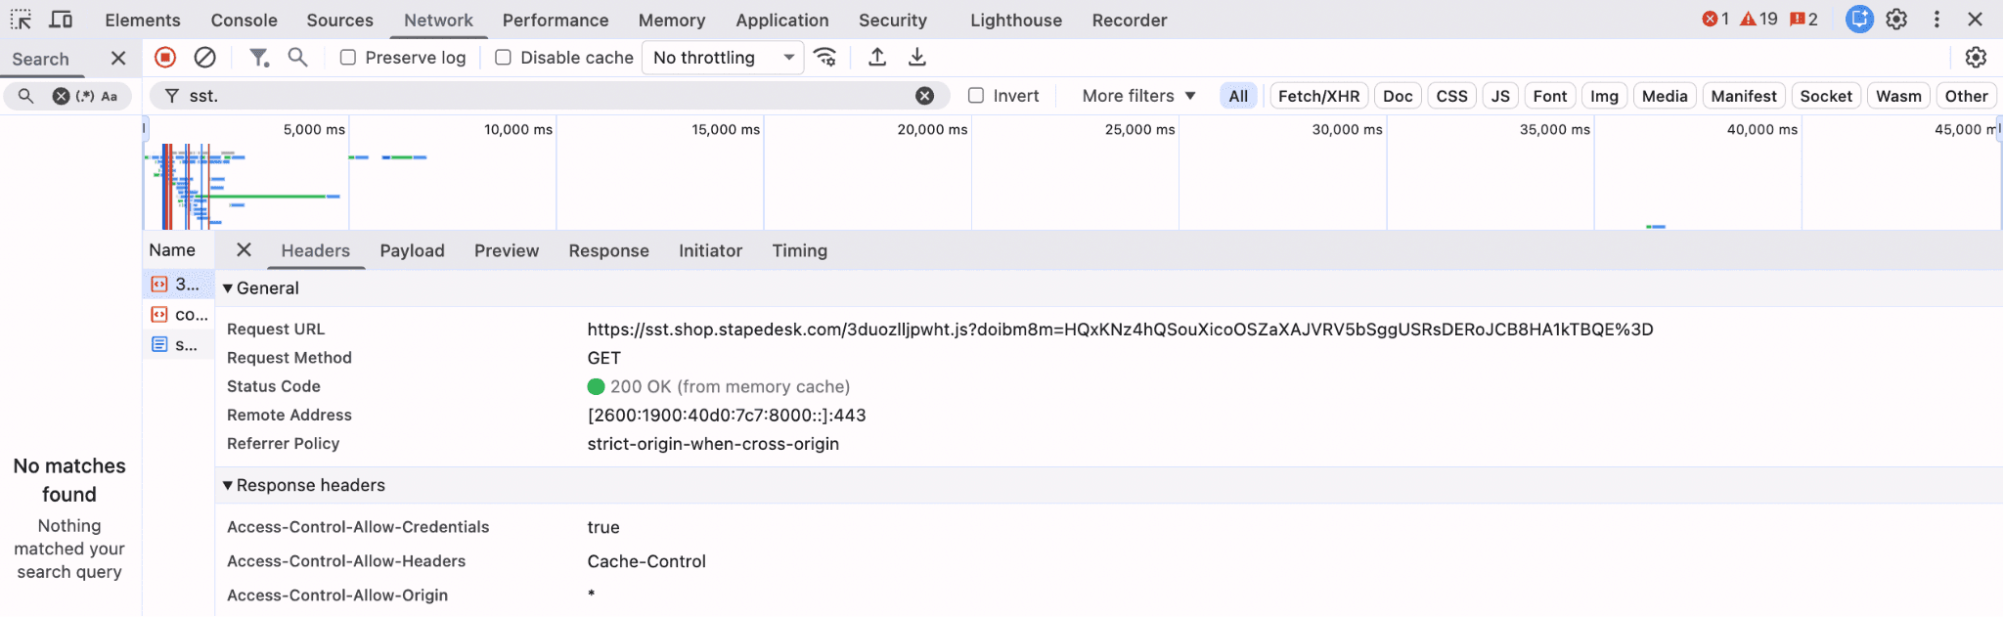Click search magnifier in search box
Viewport: 2003px width, 617px height.
click(x=26, y=96)
